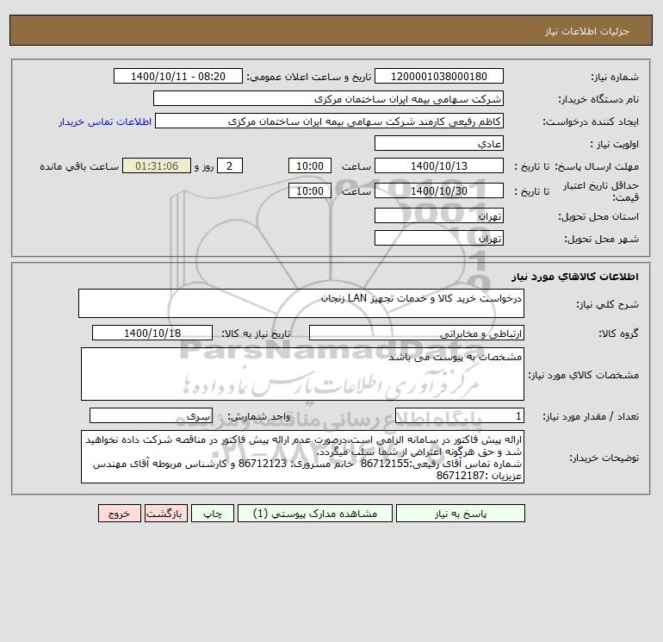Click the label استان محل تحویل
This screenshot has height=642, width=663.
(598, 216)
